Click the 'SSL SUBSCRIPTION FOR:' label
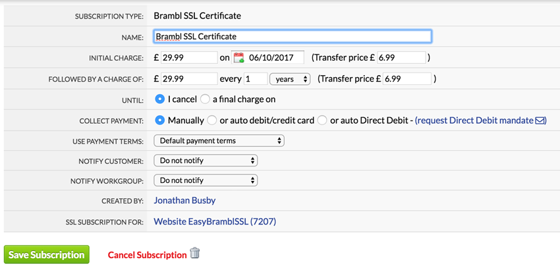The width and height of the screenshot is (560, 266). [105, 223]
